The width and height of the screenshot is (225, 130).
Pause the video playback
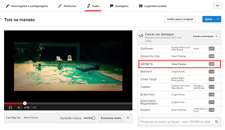coord(10,107)
